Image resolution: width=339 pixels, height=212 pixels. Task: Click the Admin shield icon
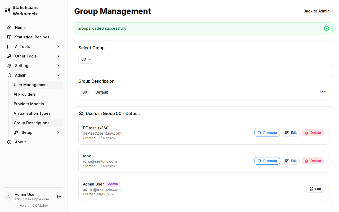(9, 75)
